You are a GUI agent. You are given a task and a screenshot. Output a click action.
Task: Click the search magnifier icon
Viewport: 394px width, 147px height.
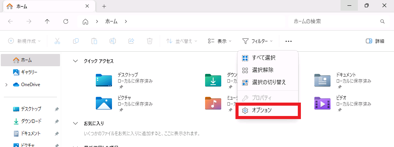(x=382, y=21)
